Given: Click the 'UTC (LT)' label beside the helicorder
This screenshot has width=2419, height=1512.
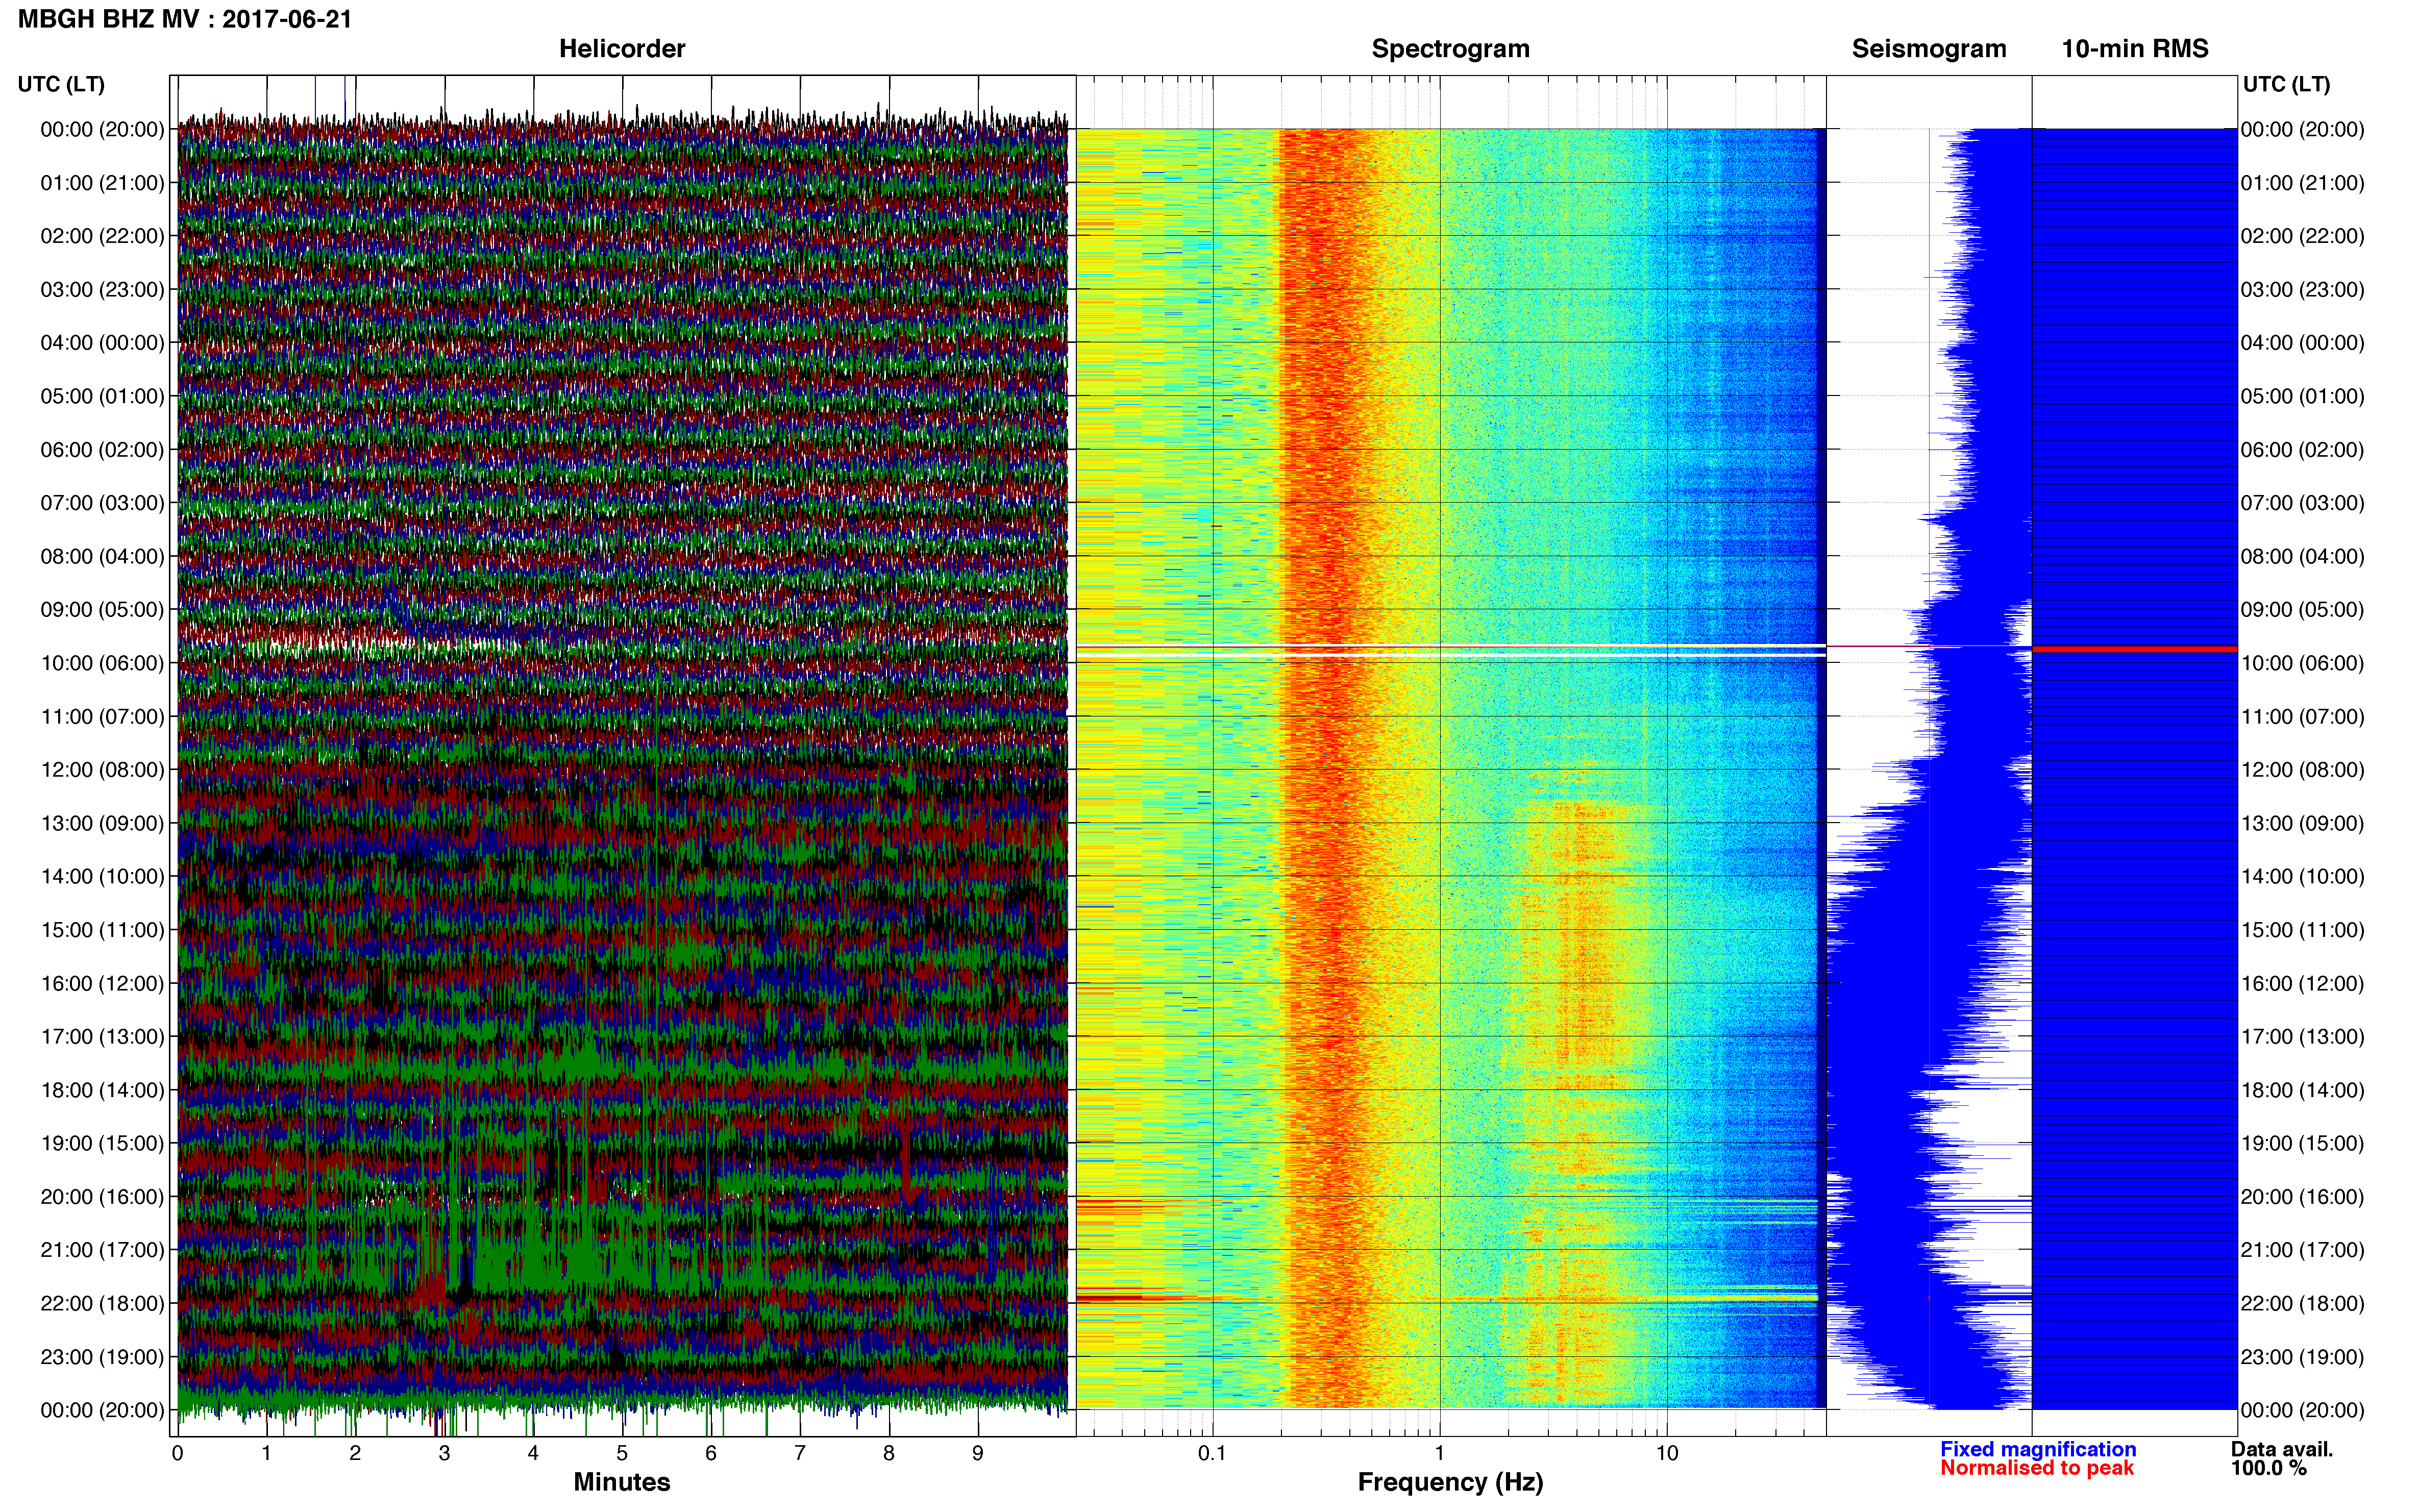Looking at the screenshot, I should pyautogui.click(x=61, y=84).
